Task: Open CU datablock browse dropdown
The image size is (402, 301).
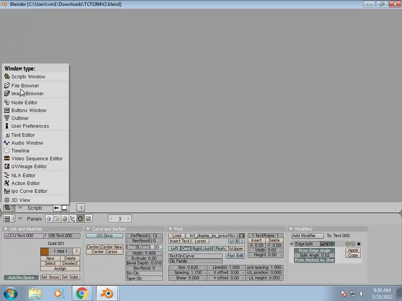Action: pyautogui.click(x=6, y=236)
